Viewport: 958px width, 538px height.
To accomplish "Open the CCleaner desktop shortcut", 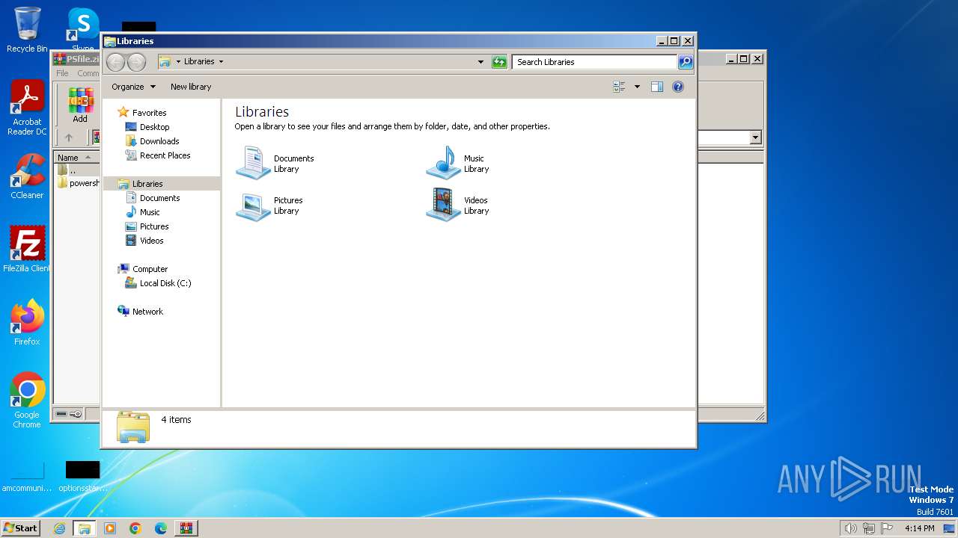I will [27, 177].
